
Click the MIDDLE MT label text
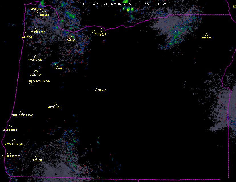click(101, 34)
